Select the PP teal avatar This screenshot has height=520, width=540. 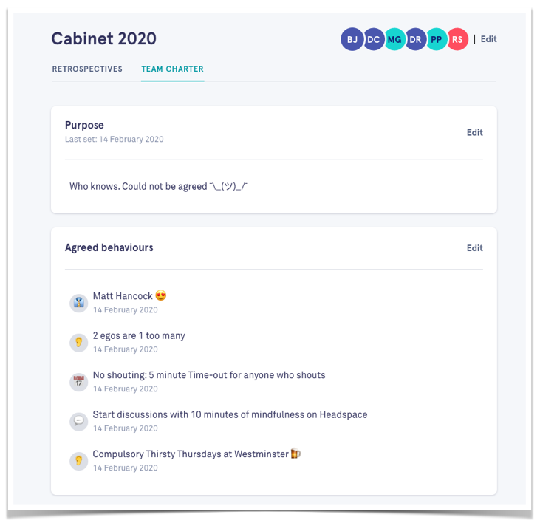pos(437,39)
